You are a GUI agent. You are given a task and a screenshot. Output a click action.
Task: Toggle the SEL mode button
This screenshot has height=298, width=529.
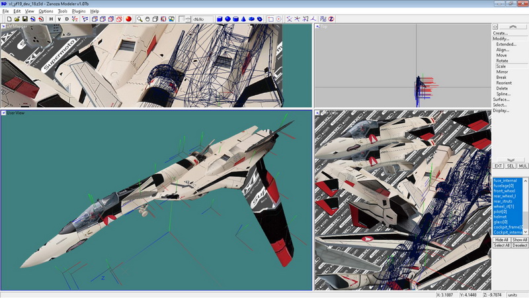510,166
